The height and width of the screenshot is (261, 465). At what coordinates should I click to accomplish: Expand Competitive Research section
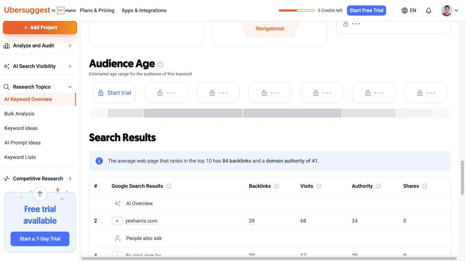(x=70, y=179)
